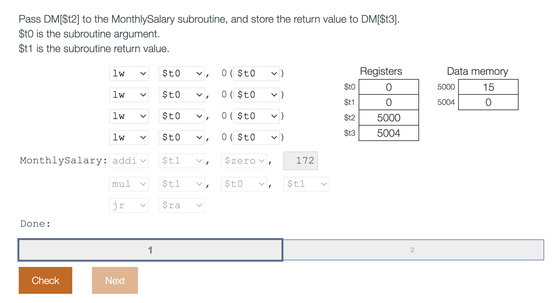Open the destination register dropdown in row one
The width and height of the screenshot is (557, 303).
click(x=181, y=73)
